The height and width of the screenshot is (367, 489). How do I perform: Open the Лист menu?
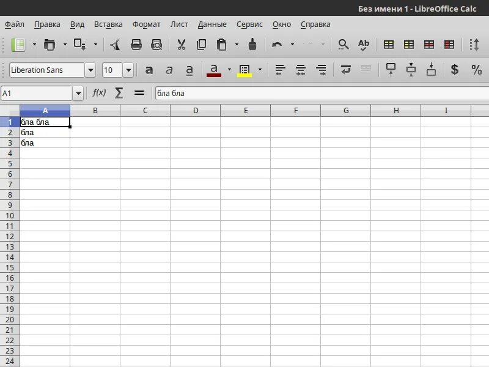[x=179, y=24]
